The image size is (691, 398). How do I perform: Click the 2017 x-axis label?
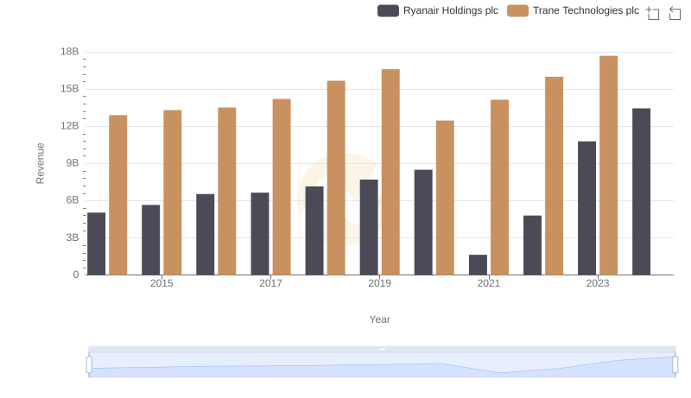click(270, 283)
